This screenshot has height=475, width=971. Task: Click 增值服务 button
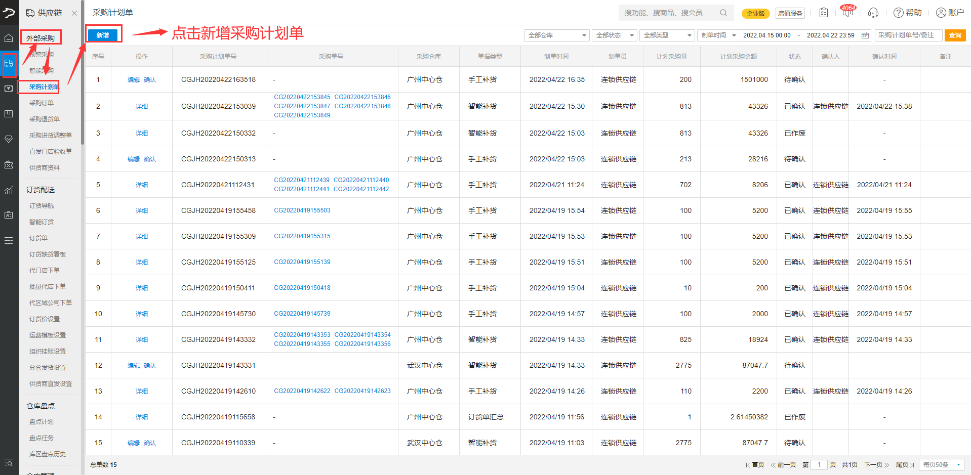790,14
